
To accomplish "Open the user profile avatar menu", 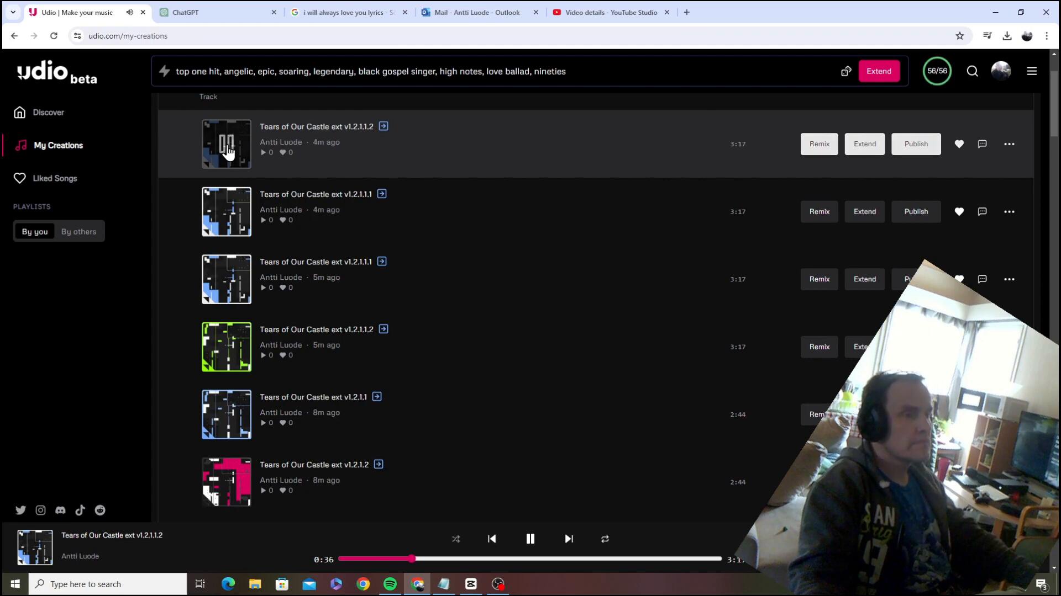I will tap(1001, 71).
